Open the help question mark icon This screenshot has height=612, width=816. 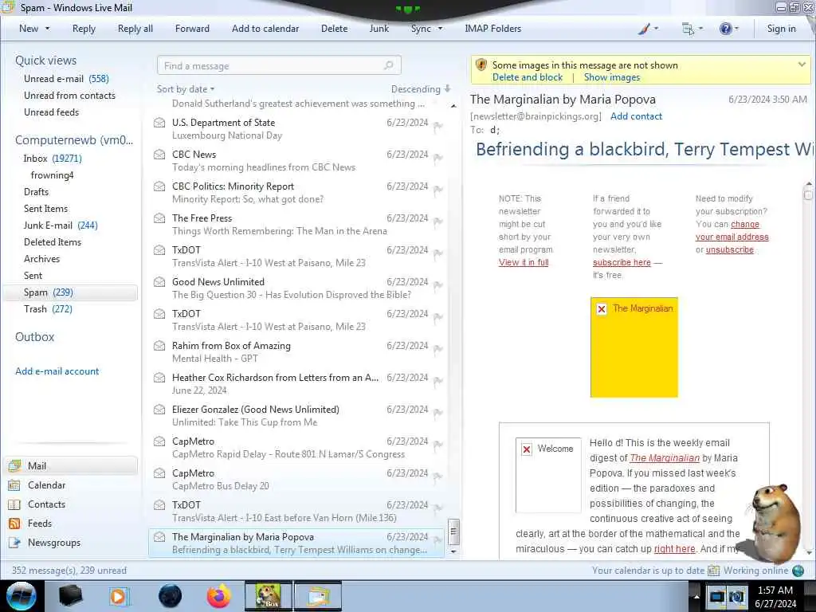(x=725, y=29)
